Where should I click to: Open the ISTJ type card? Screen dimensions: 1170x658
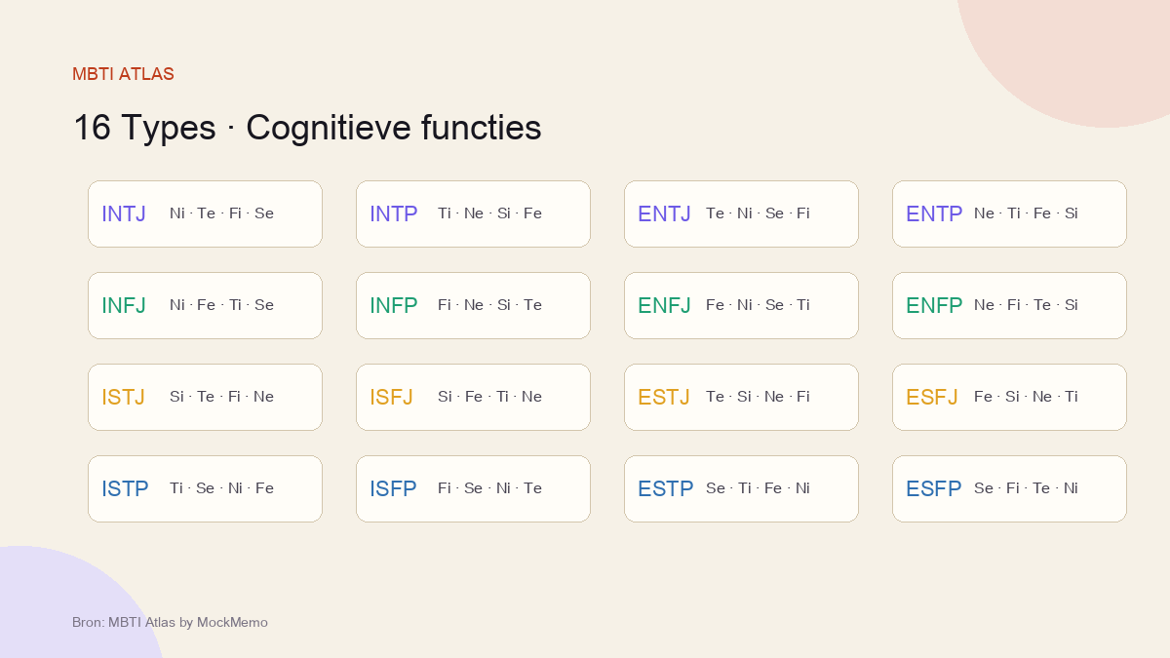(x=205, y=397)
